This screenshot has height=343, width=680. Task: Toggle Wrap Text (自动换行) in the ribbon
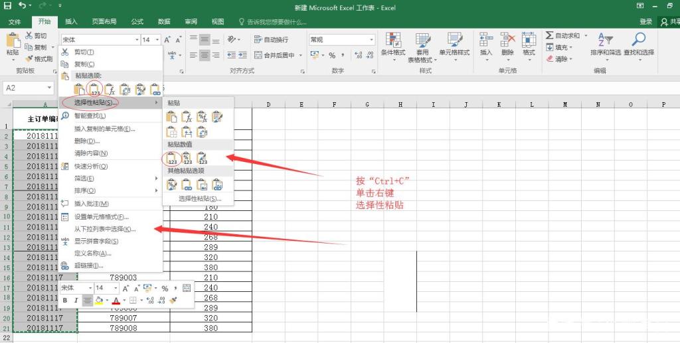[271, 39]
